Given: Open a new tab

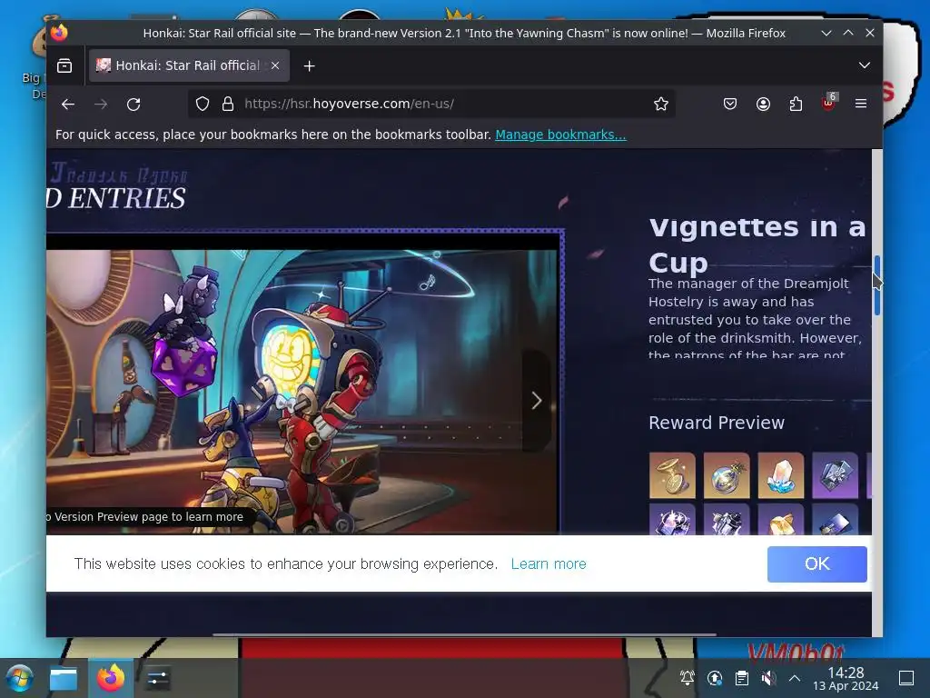Looking at the screenshot, I should click(x=309, y=65).
